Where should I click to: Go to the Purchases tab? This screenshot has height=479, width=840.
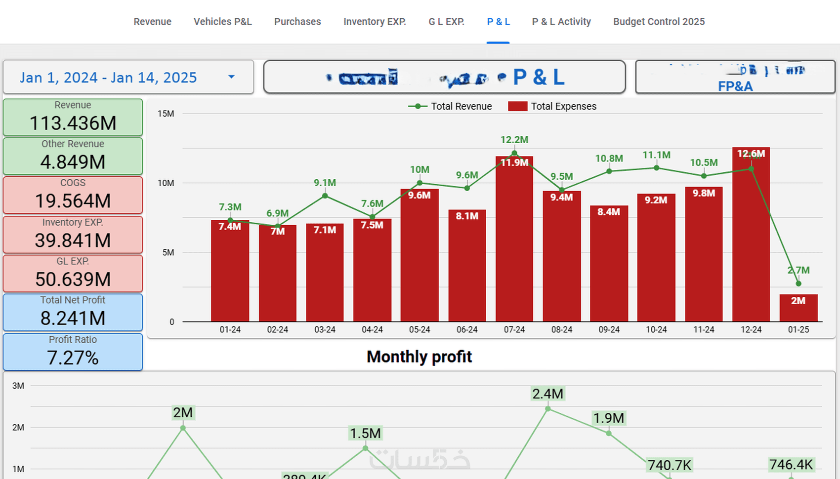(x=297, y=22)
